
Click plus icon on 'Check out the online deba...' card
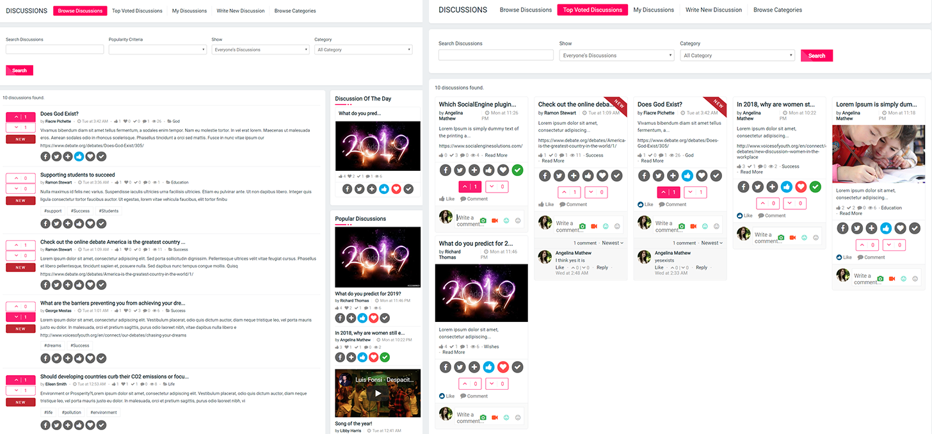click(574, 175)
